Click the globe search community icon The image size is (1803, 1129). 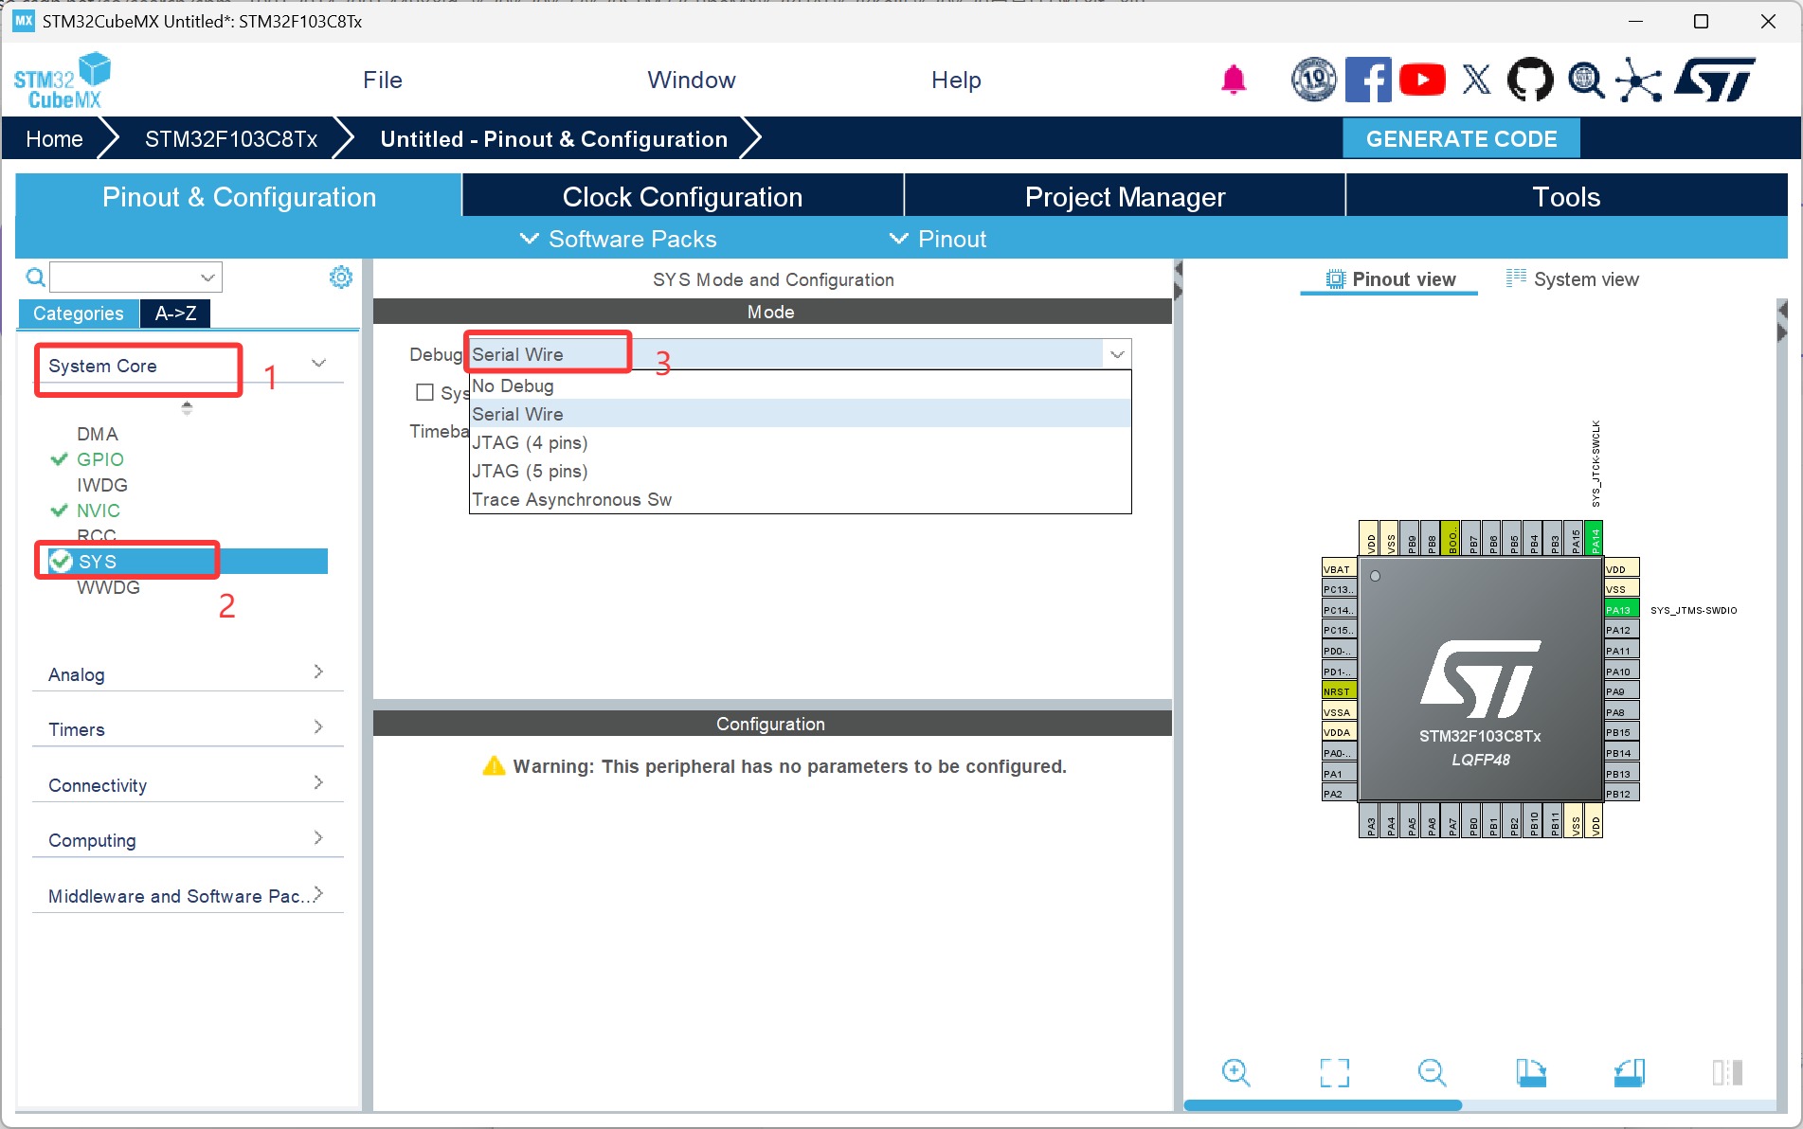point(1586,81)
